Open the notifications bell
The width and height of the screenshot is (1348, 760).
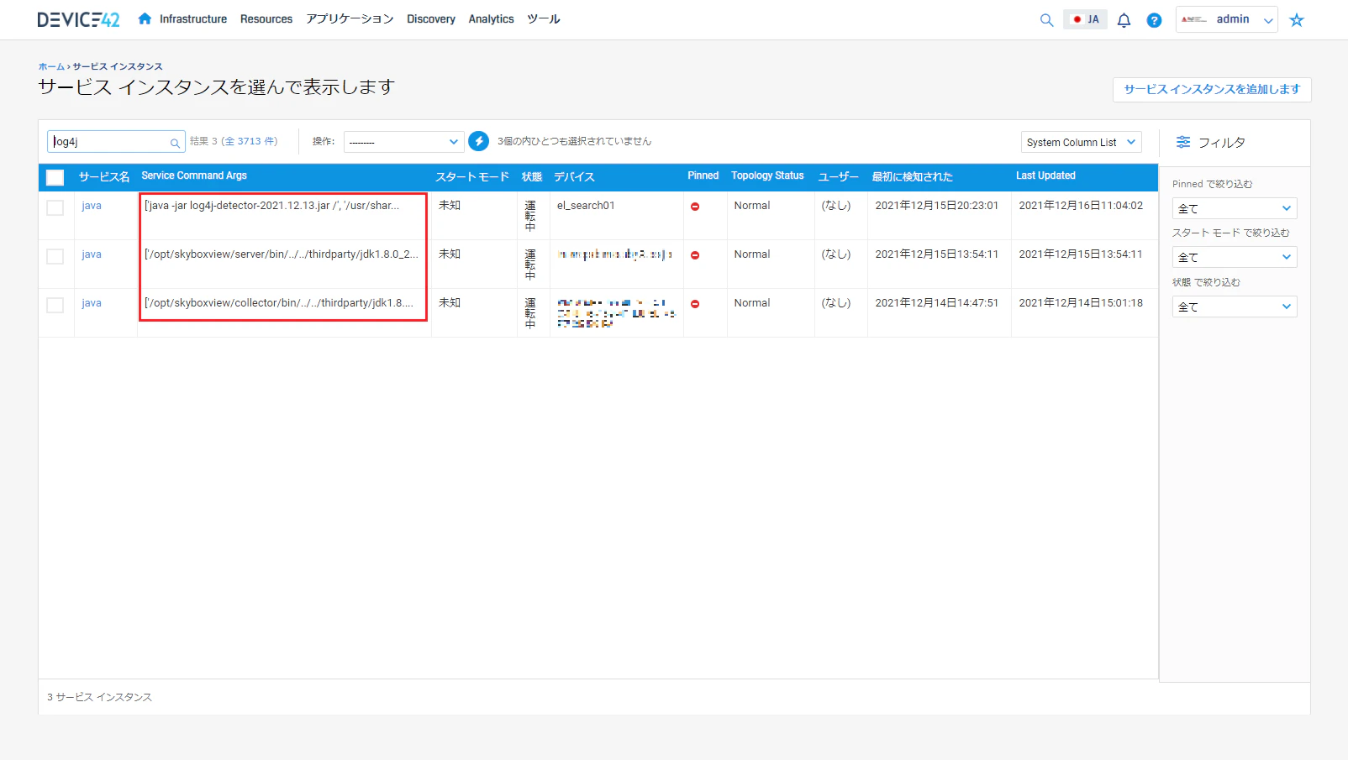1124,20
